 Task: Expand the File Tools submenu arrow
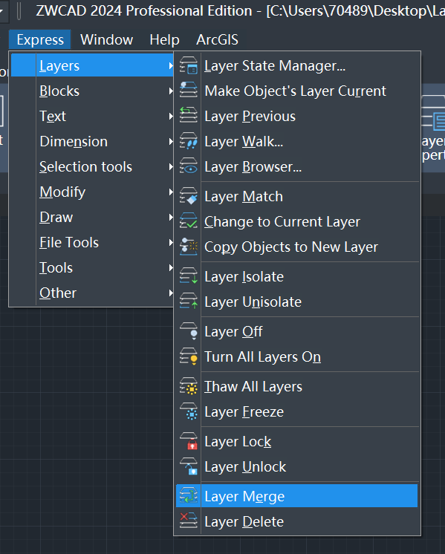point(171,242)
